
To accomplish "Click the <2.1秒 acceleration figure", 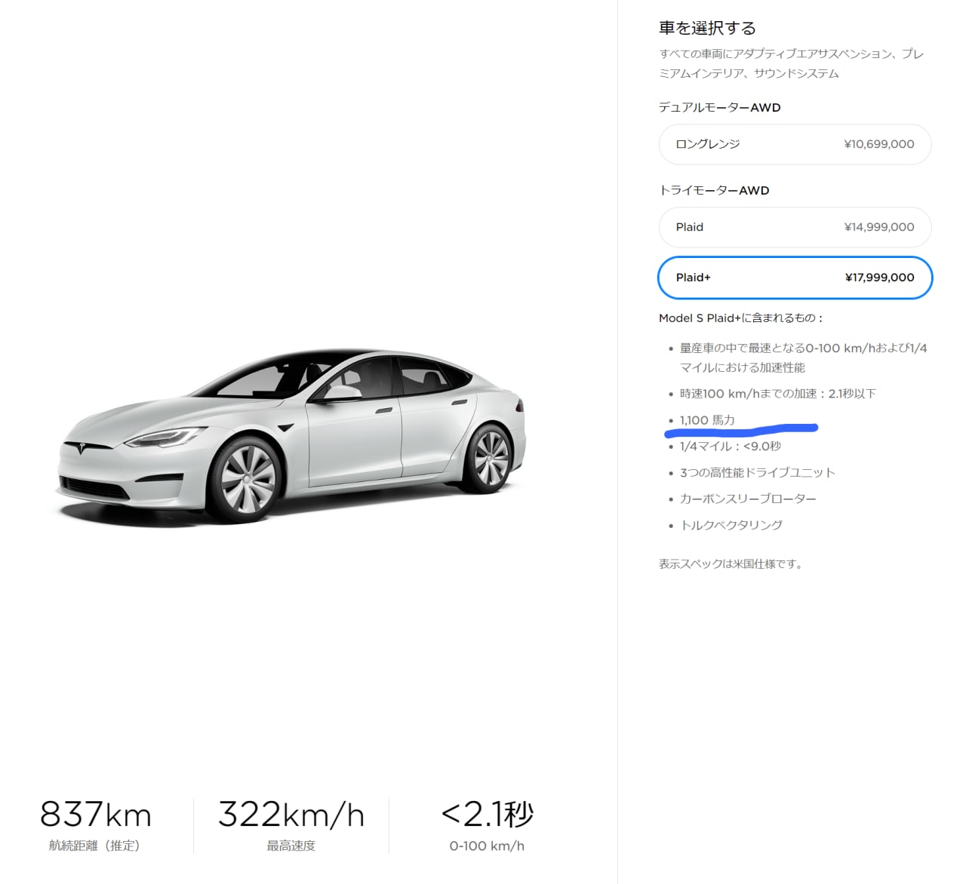I will point(487,815).
